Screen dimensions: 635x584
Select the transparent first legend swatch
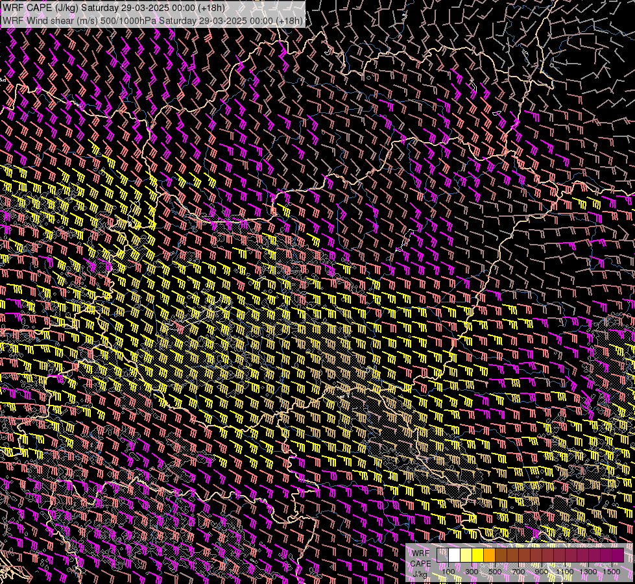coord(442,555)
